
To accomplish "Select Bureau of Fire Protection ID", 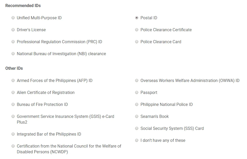I will (x=13, y=104).
